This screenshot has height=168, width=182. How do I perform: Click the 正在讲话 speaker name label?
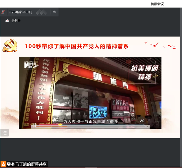pyautogui.click(x=21, y=12)
